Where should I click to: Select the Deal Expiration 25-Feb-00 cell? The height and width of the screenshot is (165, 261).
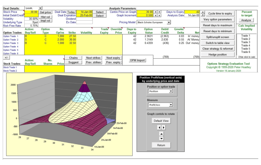coord(84,15)
